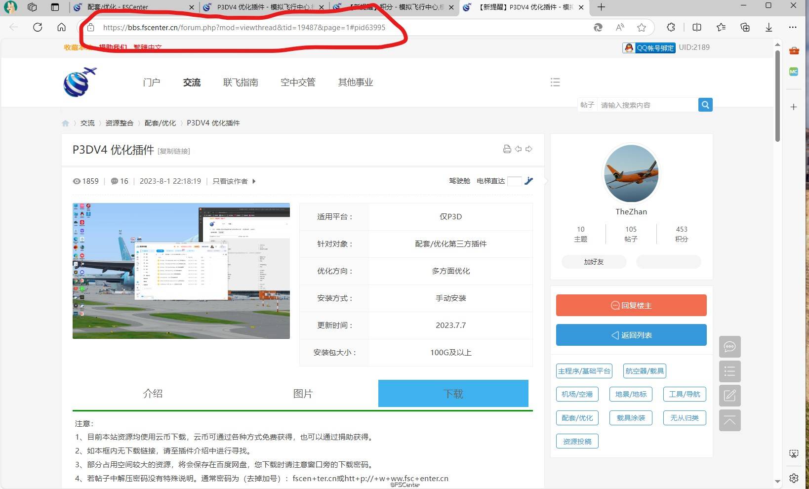Viewport: 809px width, 489px height.
Task: Refresh the page with reload icon
Action: 38,27
